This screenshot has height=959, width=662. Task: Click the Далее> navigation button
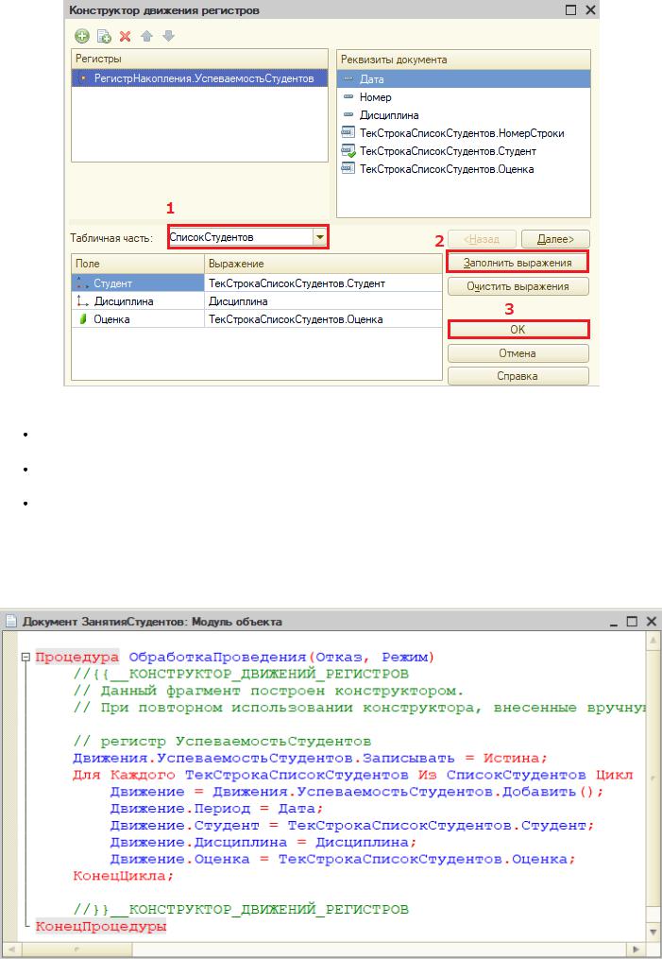tap(555, 239)
